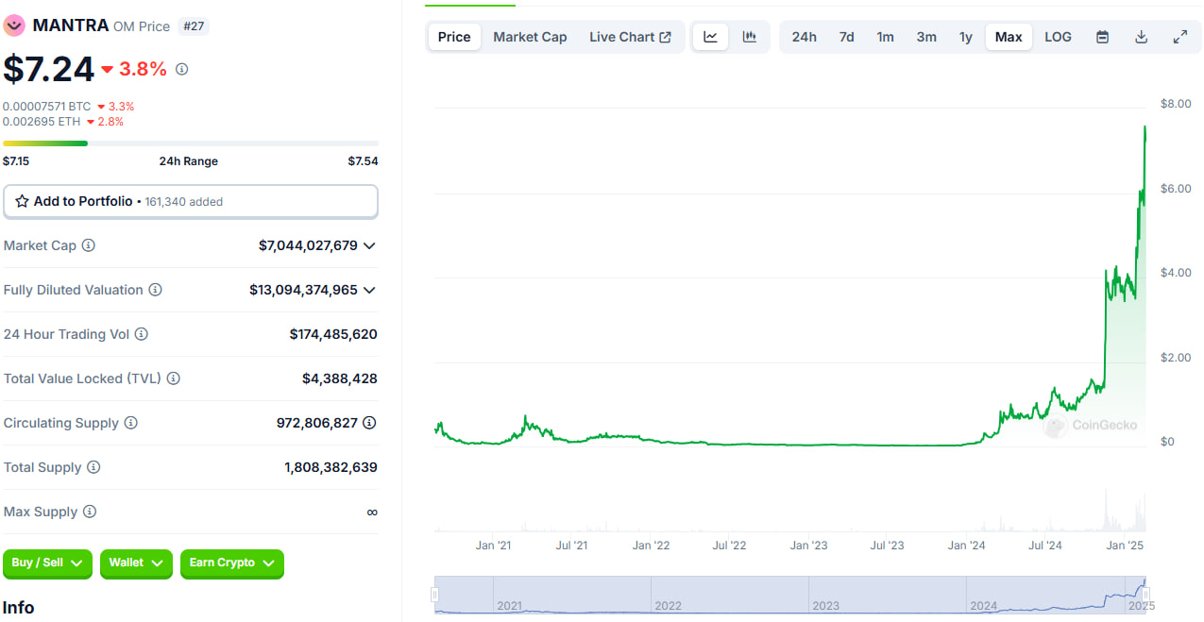
Task: Click 2021 in the timeline navigator
Action: click(510, 606)
